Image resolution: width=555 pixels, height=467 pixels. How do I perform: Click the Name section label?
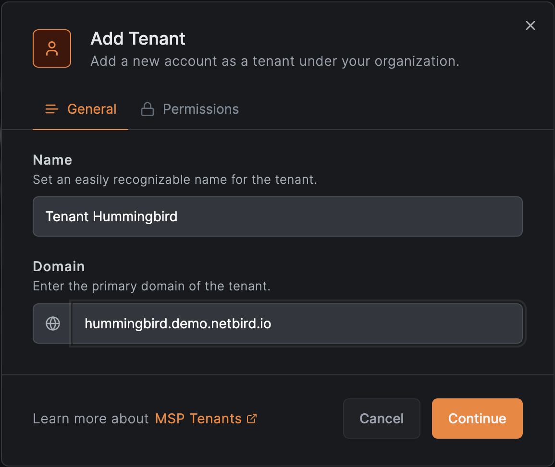click(52, 160)
